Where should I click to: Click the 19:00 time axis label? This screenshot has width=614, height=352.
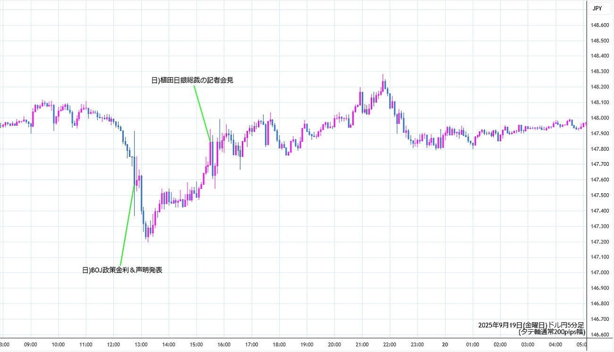(307, 344)
